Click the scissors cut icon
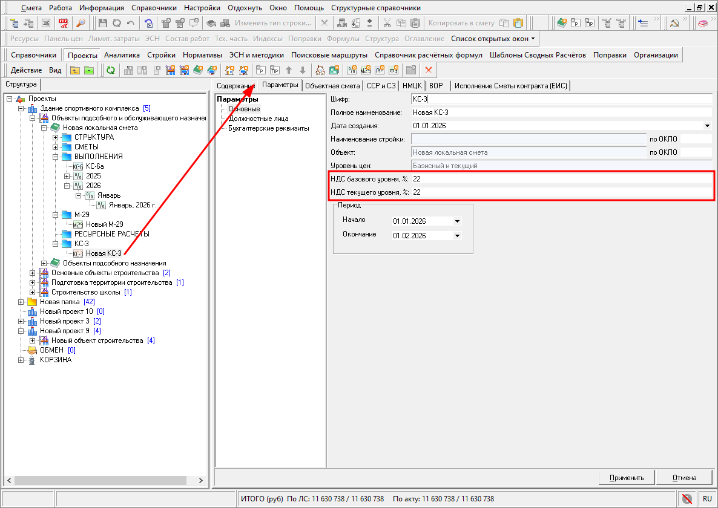 tap(387, 23)
